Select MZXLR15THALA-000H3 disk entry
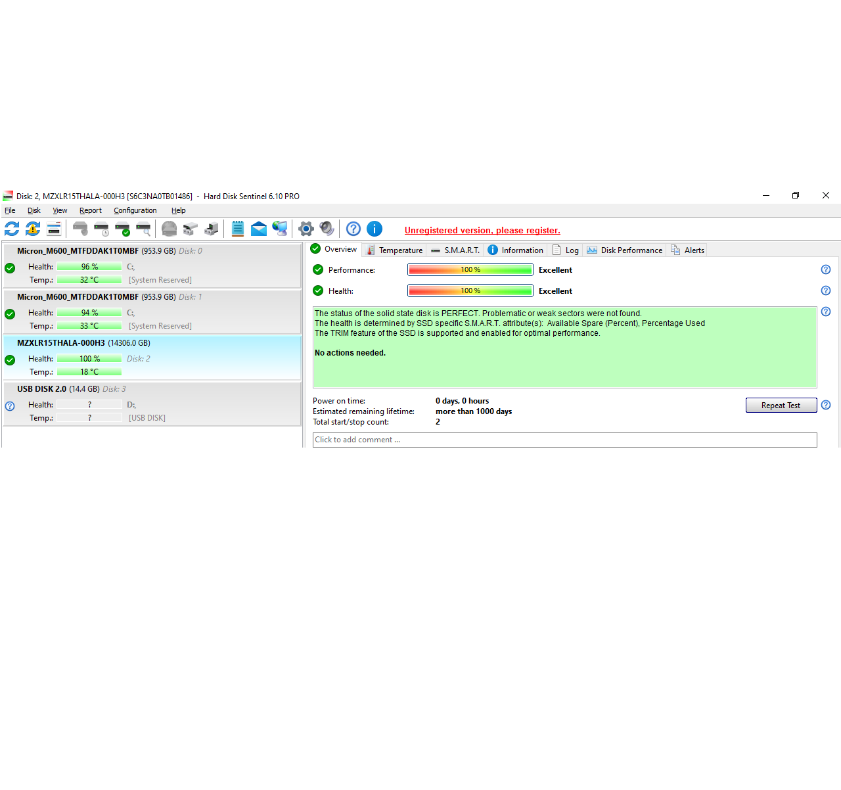 [152, 358]
